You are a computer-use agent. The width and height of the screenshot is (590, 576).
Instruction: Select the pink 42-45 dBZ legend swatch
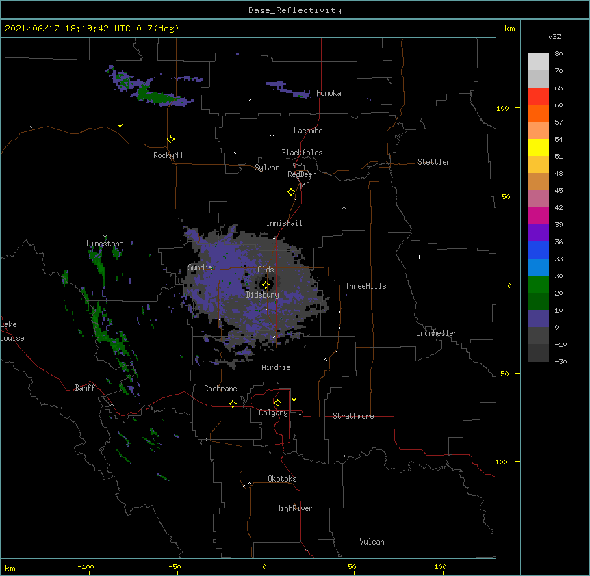(x=538, y=199)
